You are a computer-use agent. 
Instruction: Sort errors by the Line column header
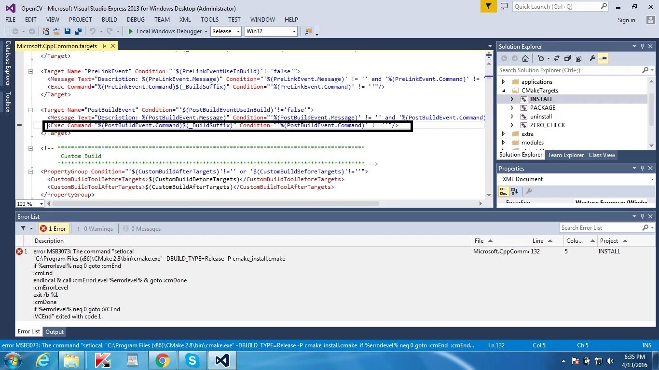coord(547,241)
